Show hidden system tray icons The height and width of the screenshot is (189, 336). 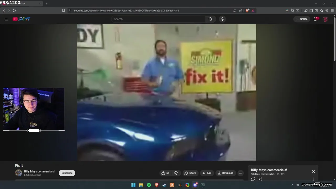click(x=292, y=185)
